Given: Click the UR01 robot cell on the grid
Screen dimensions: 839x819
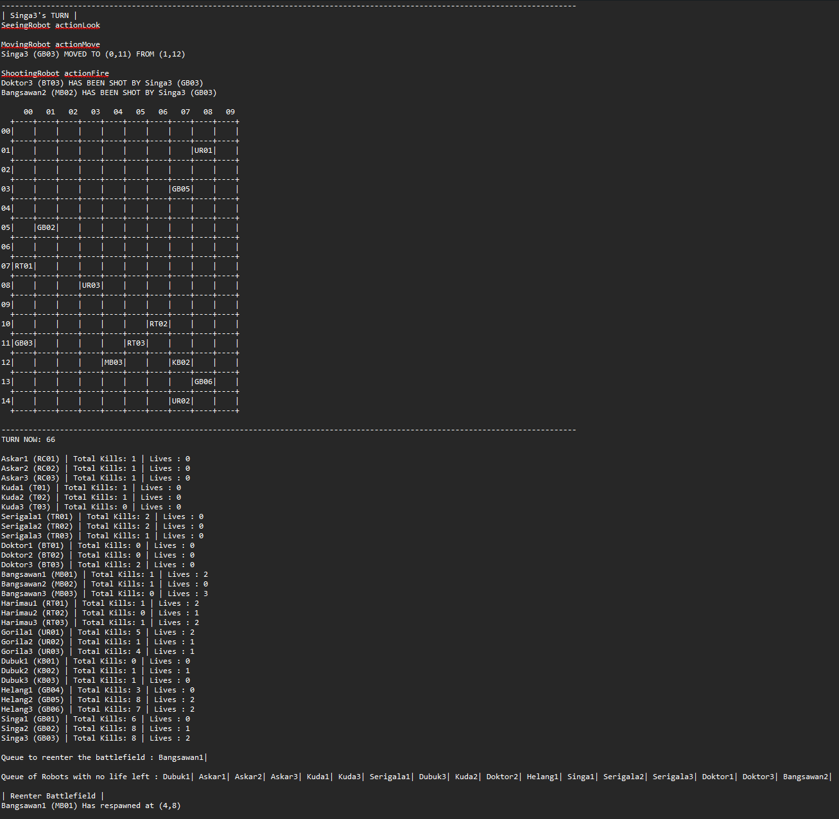Looking at the screenshot, I should coord(203,150).
